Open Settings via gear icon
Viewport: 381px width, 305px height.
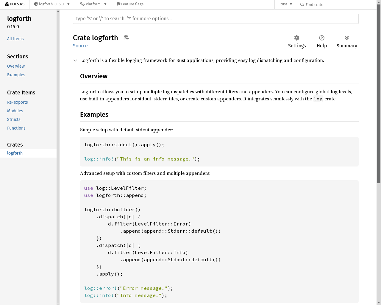click(297, 42)
